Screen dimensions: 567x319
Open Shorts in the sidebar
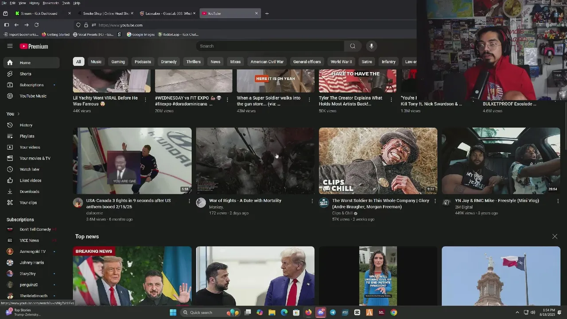click(31, 74)
